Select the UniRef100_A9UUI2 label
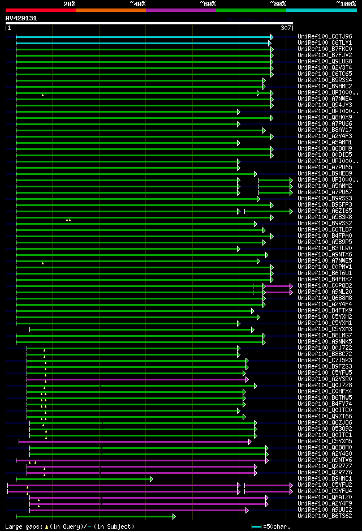This screenshot has width=362, height=531. pos(325,509)
